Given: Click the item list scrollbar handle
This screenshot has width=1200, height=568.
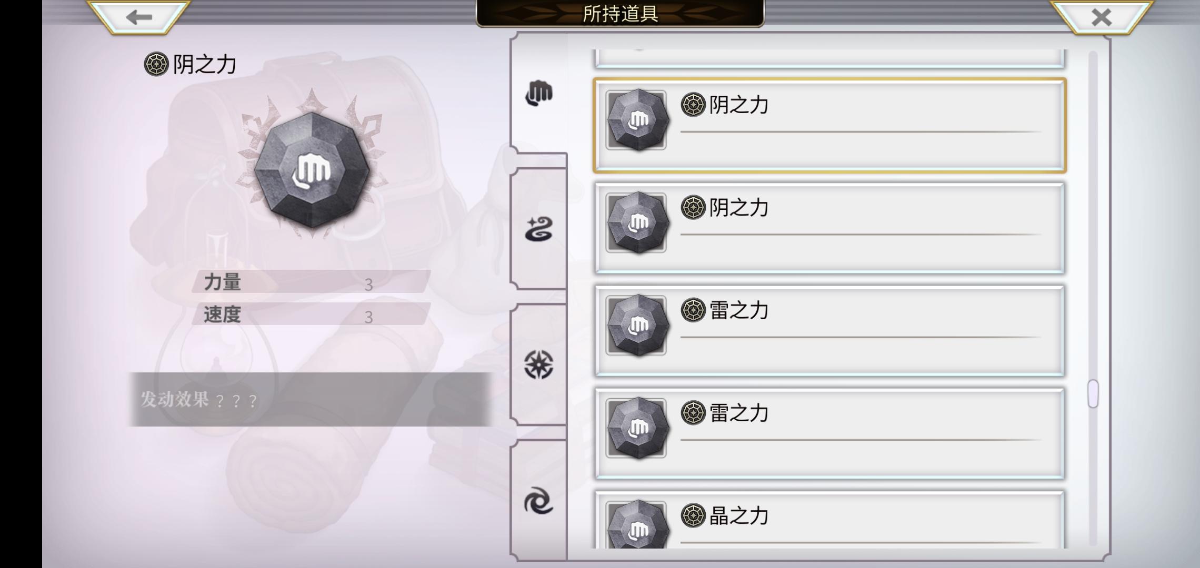Looking at the screenshot, I should 1093,393.
